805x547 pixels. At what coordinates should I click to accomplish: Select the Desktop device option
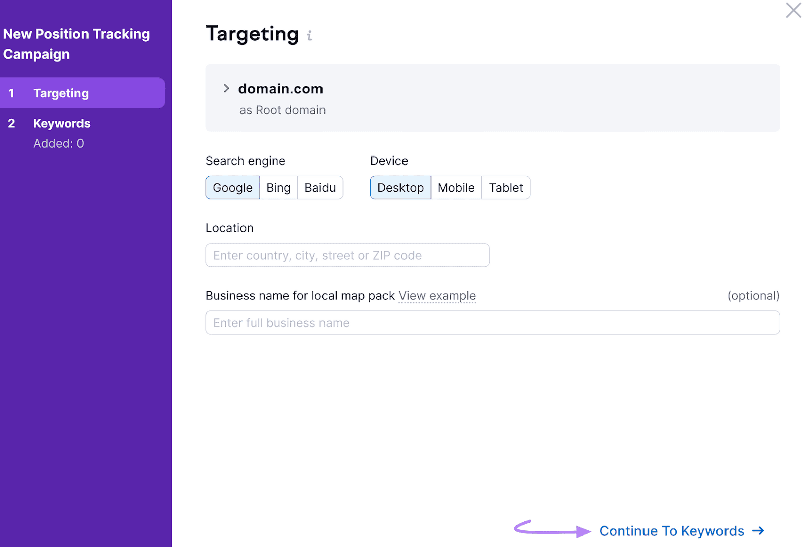pos(400,187)
